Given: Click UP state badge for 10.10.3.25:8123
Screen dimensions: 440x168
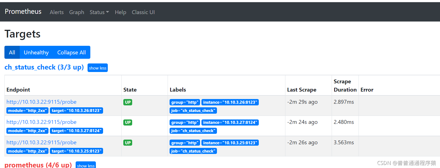Looking at the screenshot, I should tap(128, 143).
